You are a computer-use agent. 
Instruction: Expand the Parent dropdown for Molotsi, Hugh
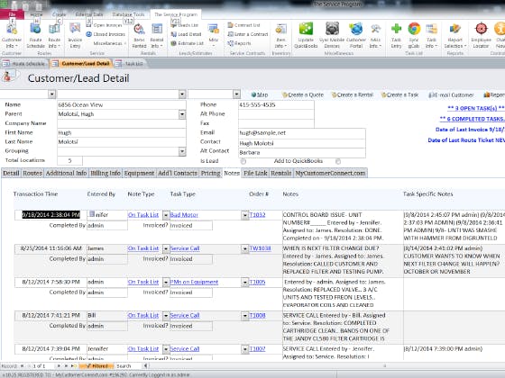[x=182, y=114]
